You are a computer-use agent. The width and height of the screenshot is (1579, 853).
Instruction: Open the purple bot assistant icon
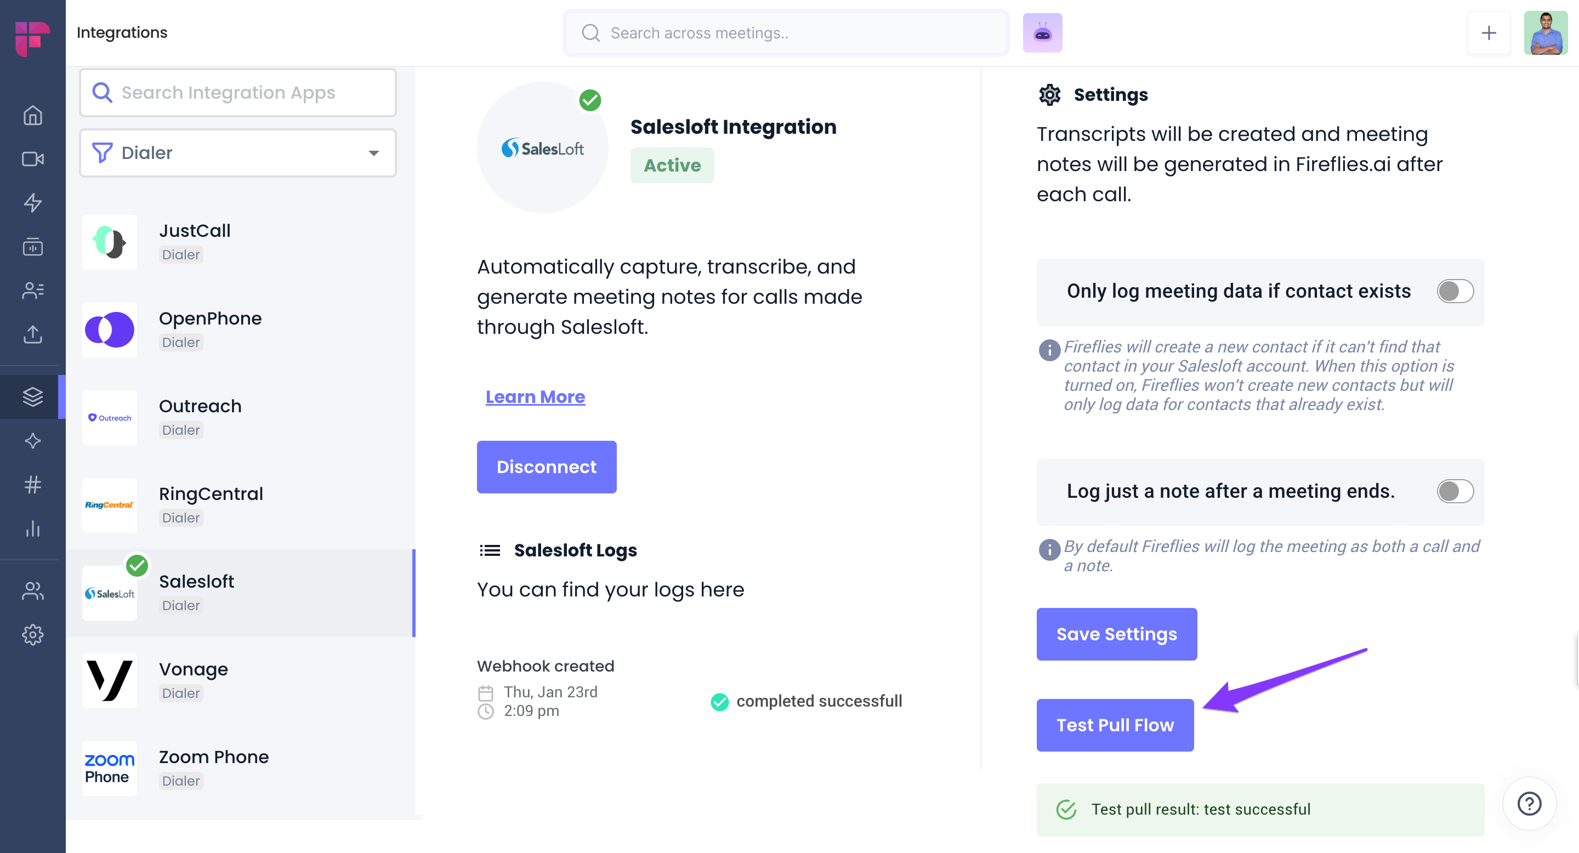tap(1042, 33)
